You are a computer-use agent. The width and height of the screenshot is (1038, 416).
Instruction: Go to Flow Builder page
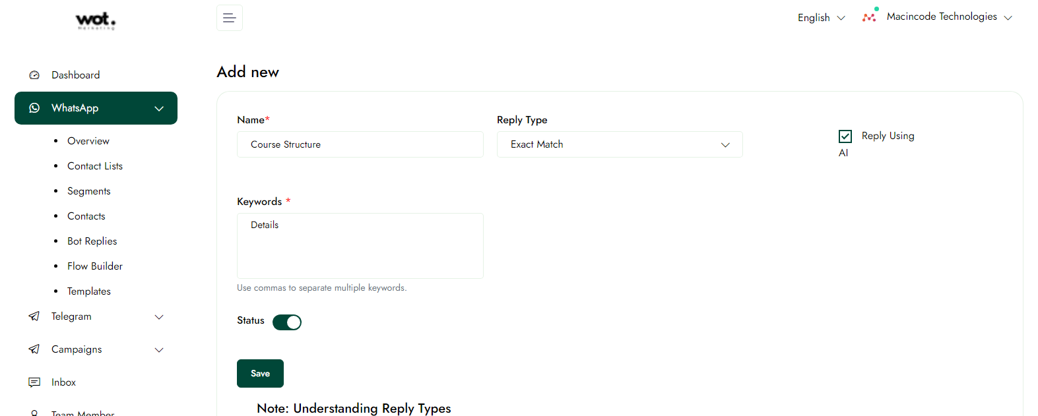94,266
